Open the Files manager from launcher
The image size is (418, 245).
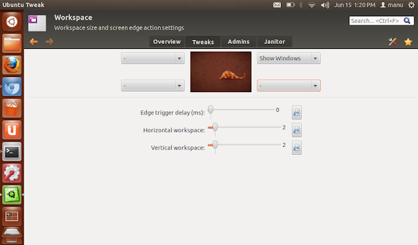(12, 43)
